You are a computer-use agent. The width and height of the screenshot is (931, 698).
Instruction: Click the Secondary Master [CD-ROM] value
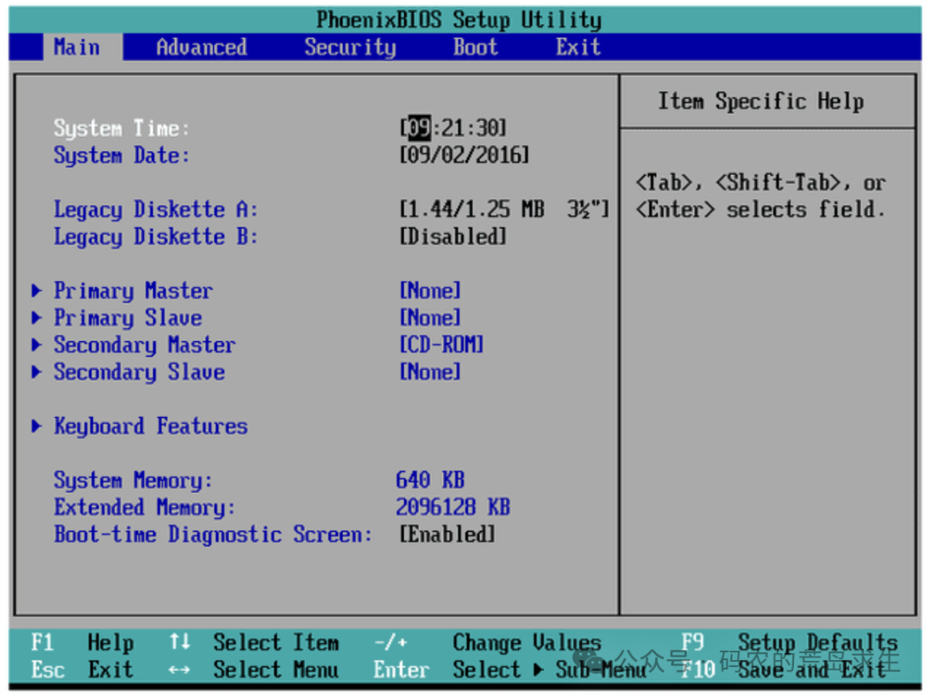441,345
